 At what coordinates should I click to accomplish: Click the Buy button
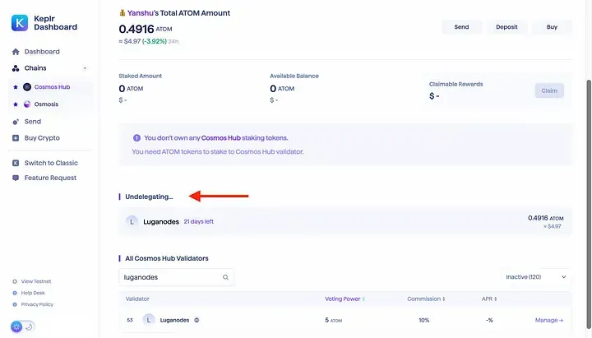click(552, 27)
